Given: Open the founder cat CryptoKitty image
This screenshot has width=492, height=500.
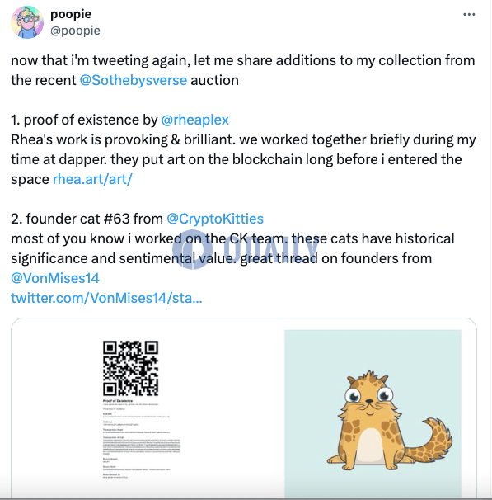Looking at the screenshot, I should [373, 413].
